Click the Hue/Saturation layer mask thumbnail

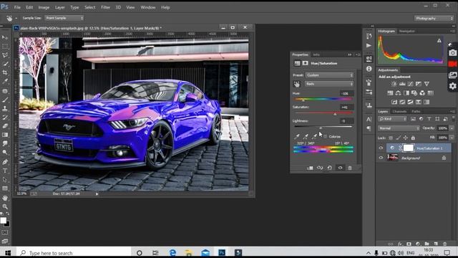pos(408,148)
